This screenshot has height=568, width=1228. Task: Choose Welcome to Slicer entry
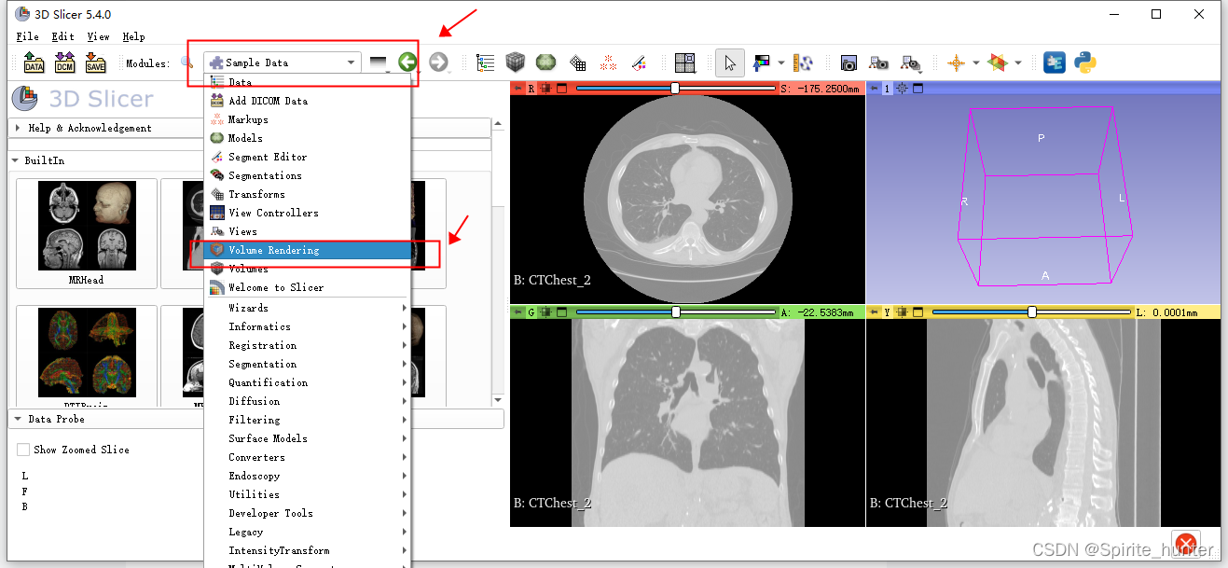point(308,287)
